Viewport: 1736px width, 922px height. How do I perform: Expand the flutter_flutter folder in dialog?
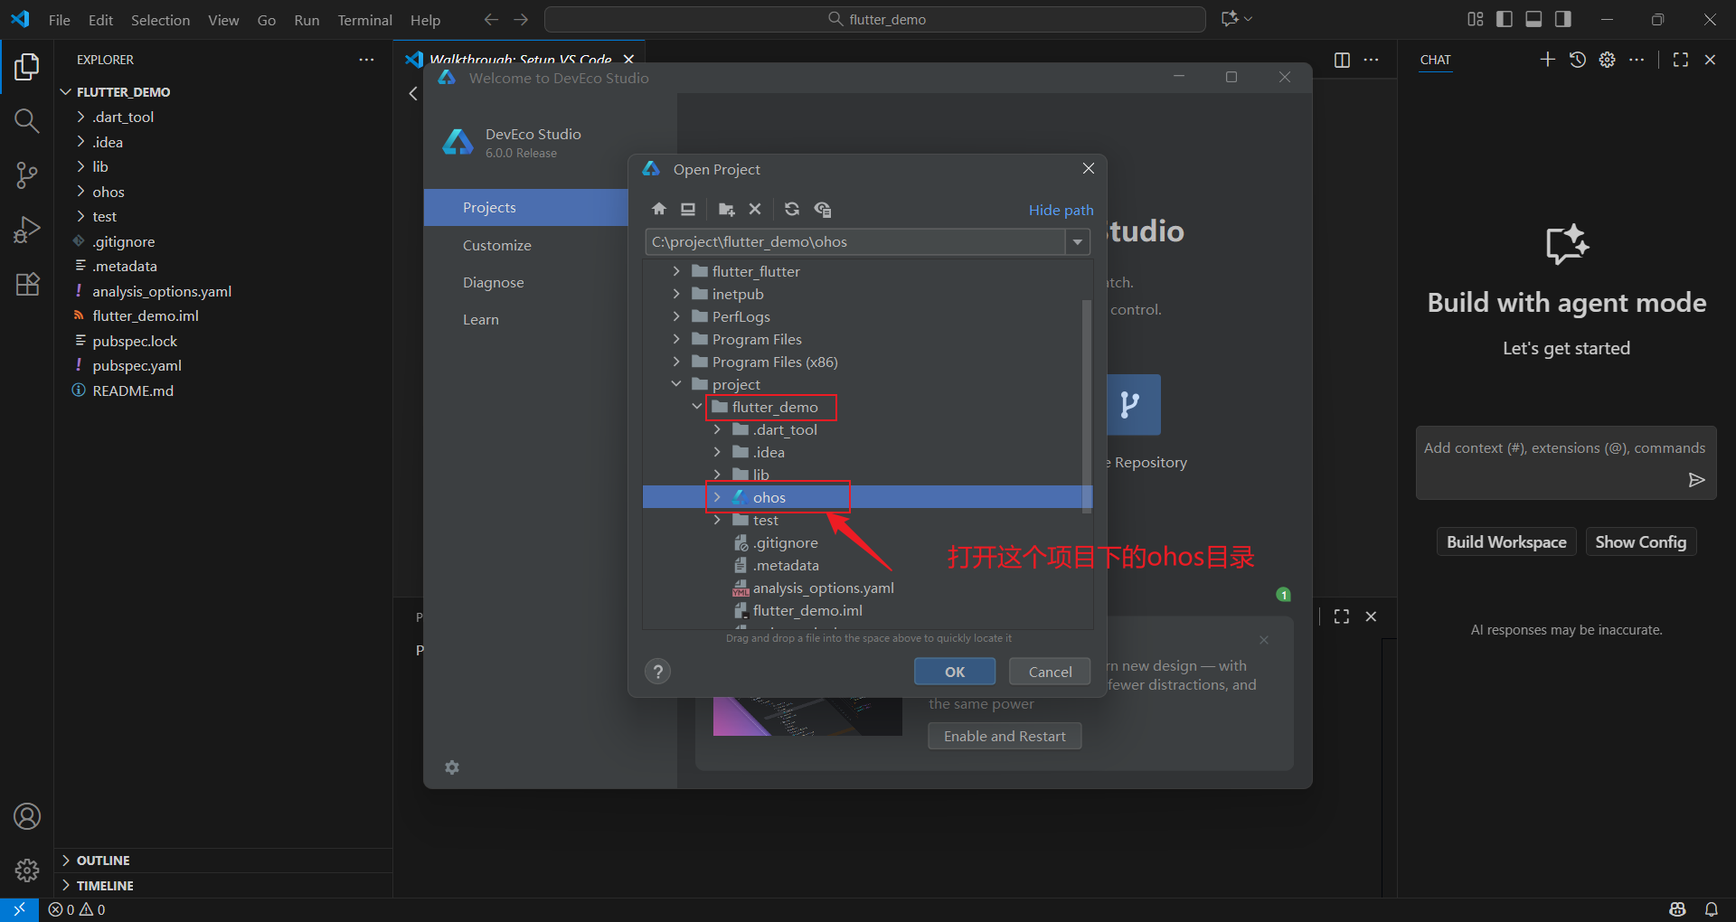(x=676, y=271)
